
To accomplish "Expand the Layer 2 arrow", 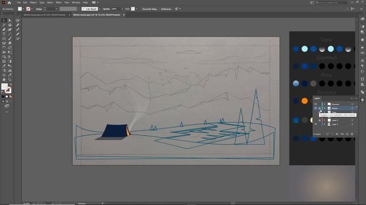I will [x=324, y=120].
